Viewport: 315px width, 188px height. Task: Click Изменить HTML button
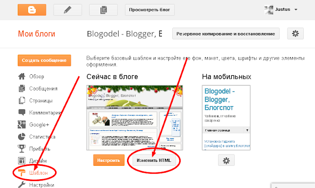pyautogui.click(x=154, y=160)
